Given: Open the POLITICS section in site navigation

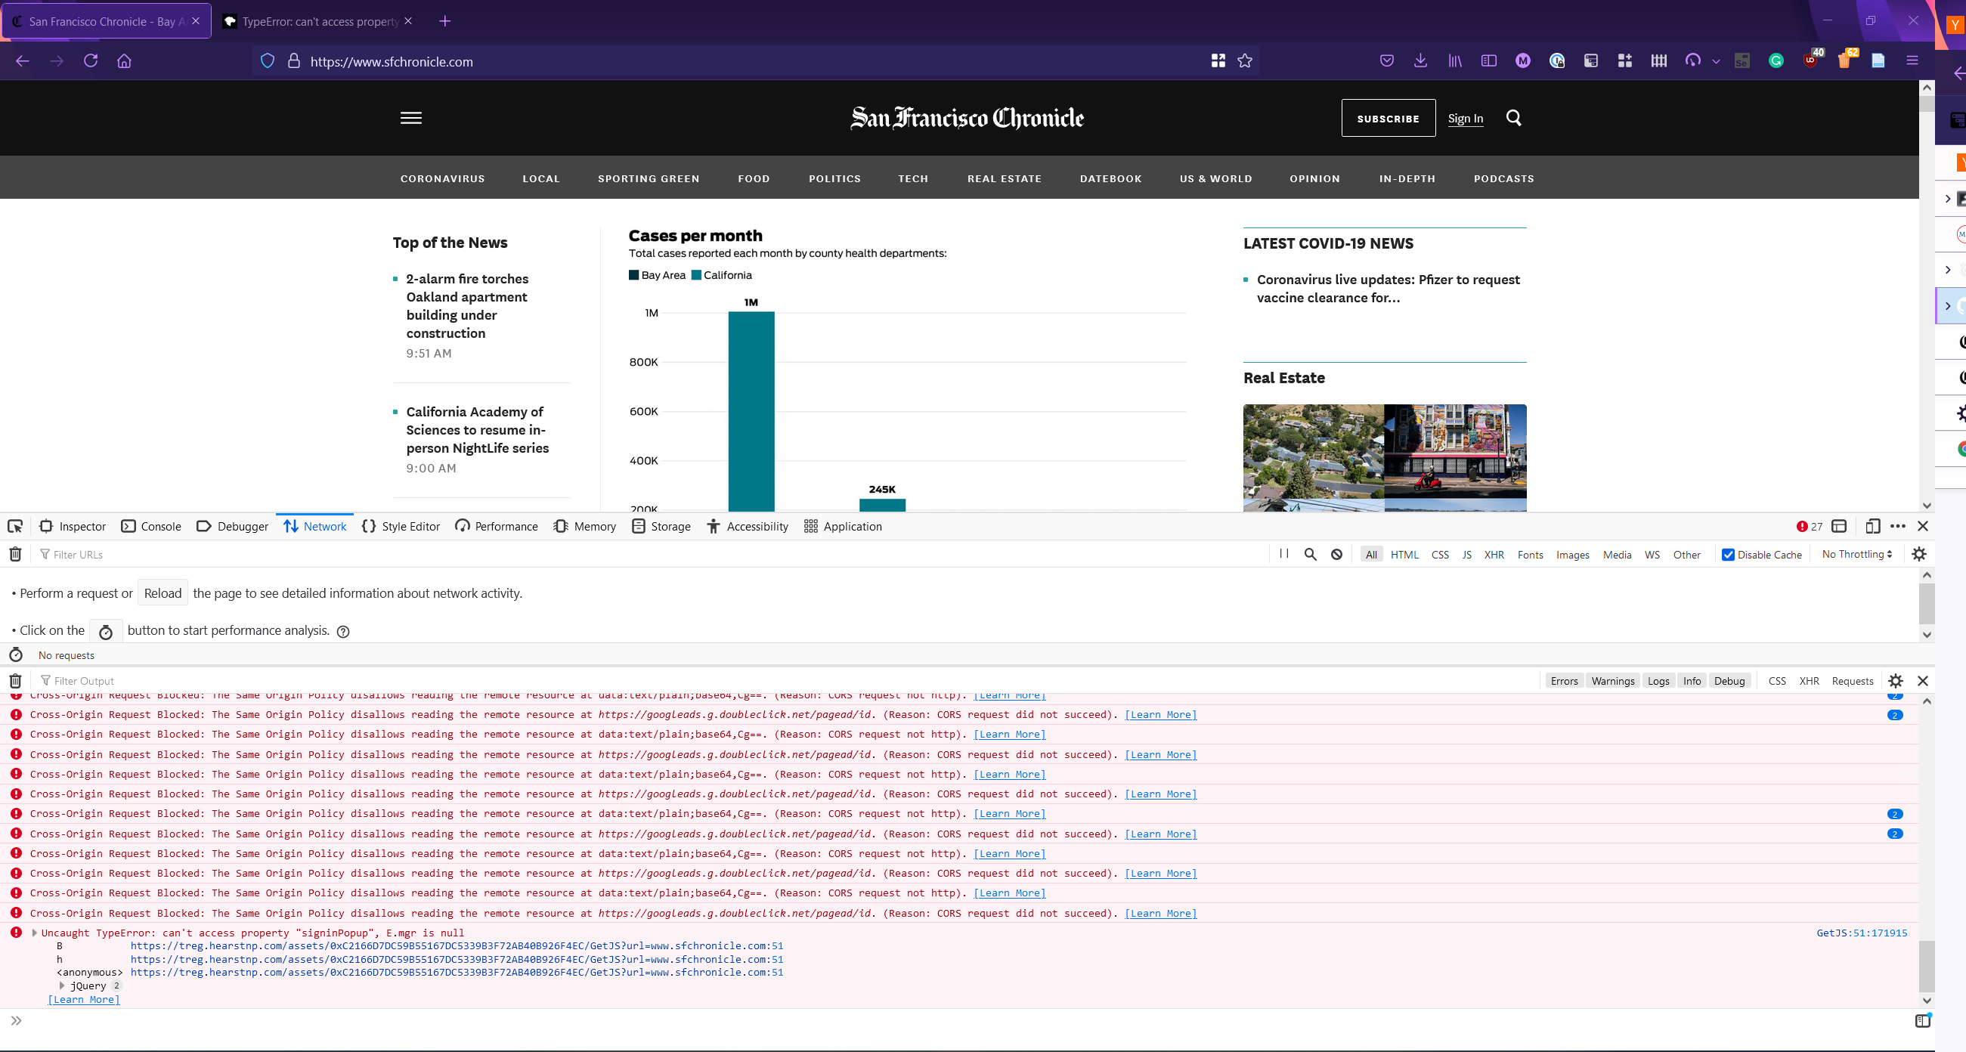Looking at the screenshot, I should [834, 178].
